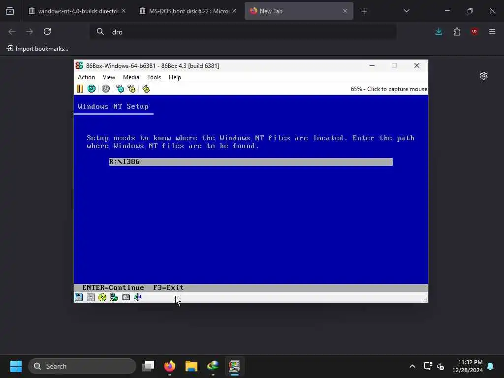Expand the list all tabs dropdown arrow
The height and width of the screenshot is (378, 504).
[x=406, y=11]
